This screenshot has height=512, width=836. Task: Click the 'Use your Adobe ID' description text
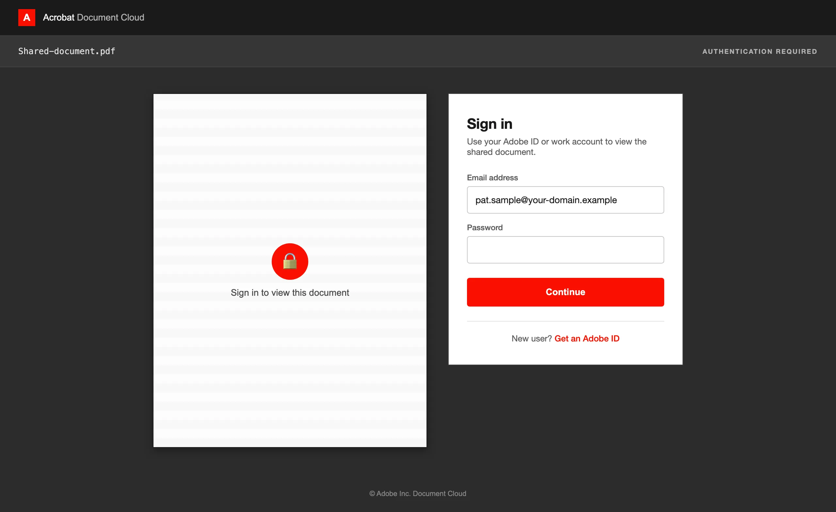click(x=556, y=147)
